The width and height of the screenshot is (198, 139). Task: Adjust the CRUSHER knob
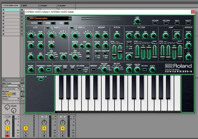(177, 36)
